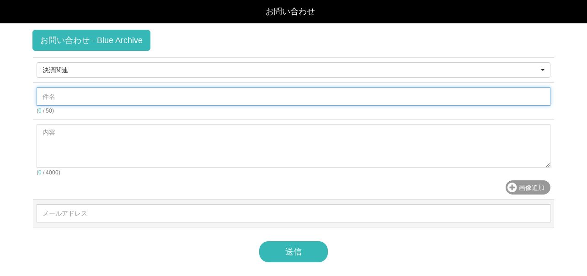Click the (0 / 4000) content counter
The width and height of the screenshot is (587, 276).
pos(48,173)
